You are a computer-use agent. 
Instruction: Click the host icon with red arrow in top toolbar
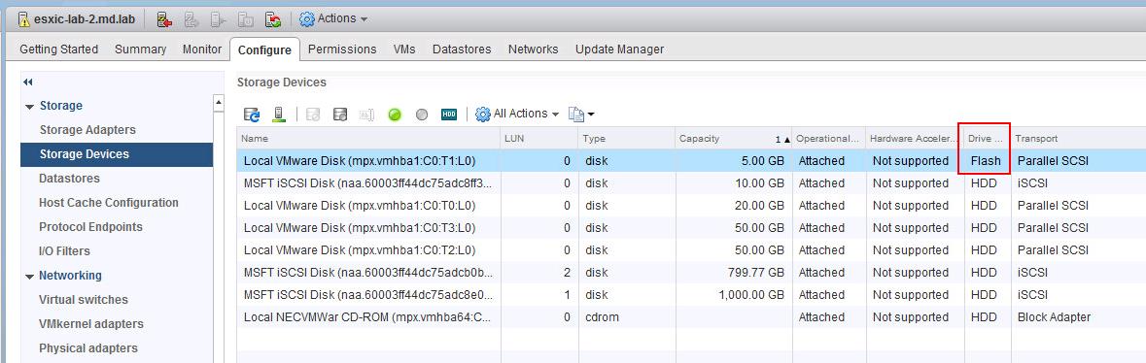[163, 19]
